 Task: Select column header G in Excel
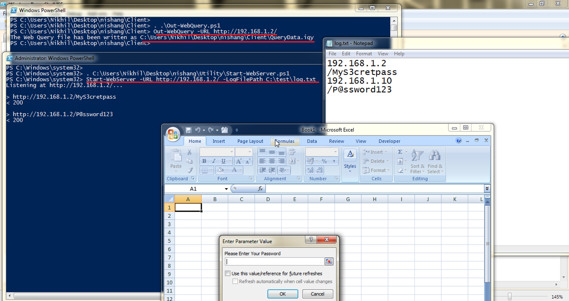[348, 199]
